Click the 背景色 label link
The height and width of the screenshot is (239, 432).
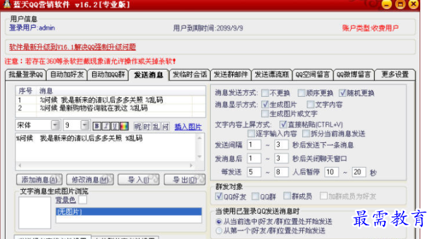[66, 200]
